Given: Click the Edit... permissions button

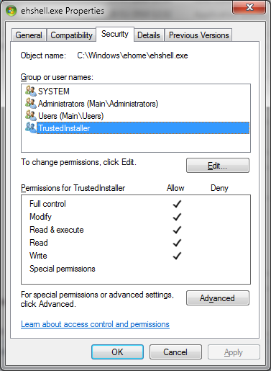Looking at the screenshot, I should coord(218,166).
